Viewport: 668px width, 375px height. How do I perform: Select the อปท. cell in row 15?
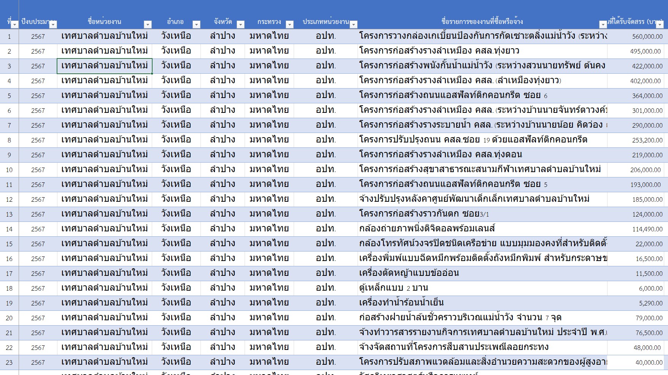(326, 244)
